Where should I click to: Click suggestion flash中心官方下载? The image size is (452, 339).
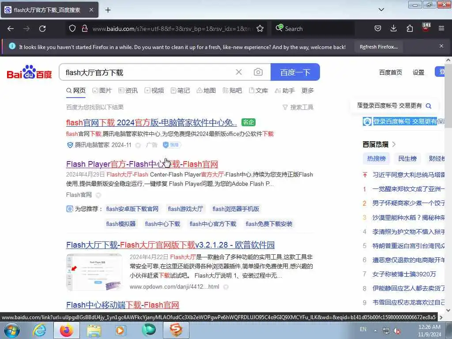(x=213, y=224)
